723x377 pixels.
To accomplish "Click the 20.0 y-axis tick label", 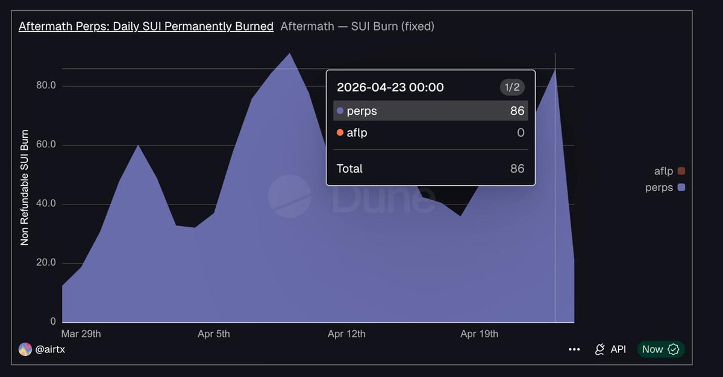I will 46,263.
